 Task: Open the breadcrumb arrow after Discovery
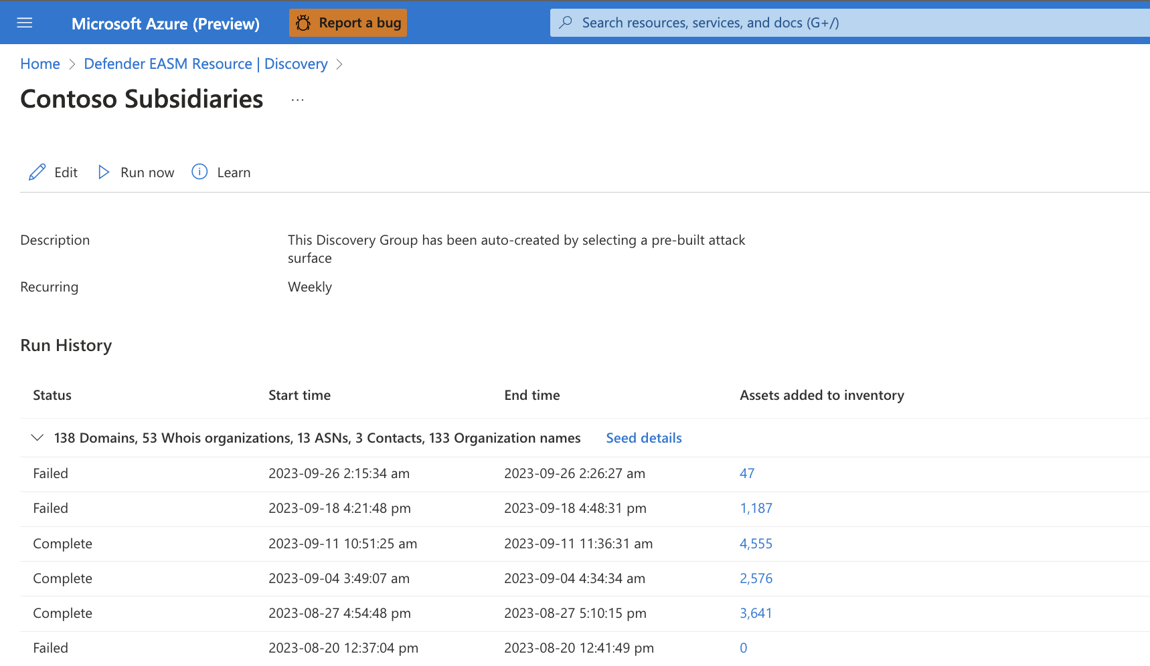click(x=340, y=64)
